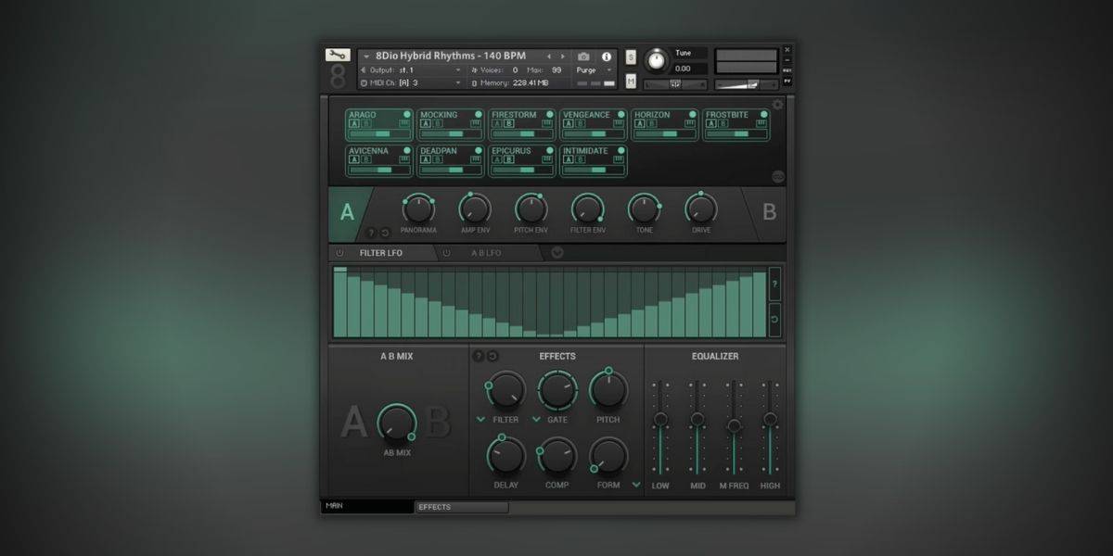Select layer B panel tab

(x=769, y=212)
